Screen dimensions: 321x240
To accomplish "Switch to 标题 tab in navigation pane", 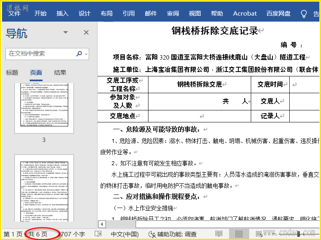I will point(12,73).
